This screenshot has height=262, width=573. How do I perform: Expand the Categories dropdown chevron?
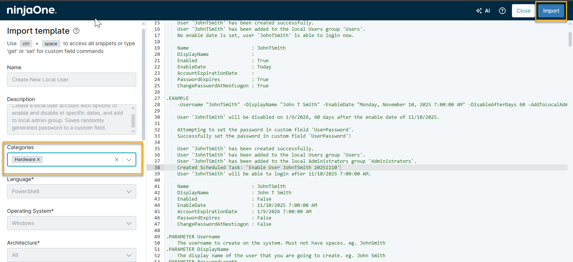[129, 159]
